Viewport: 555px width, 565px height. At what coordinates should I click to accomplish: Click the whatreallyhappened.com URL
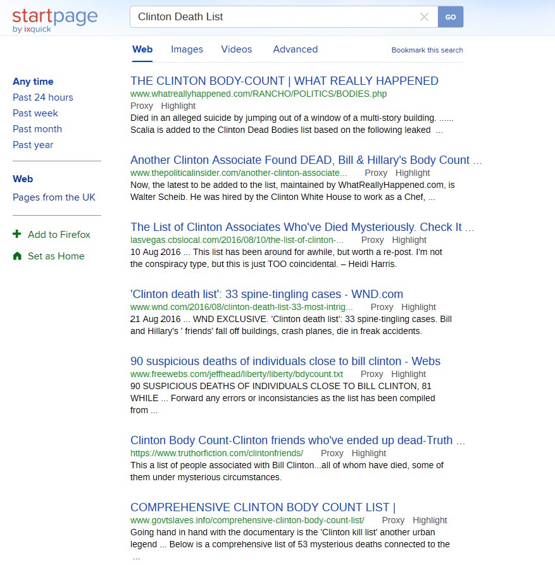click(258, 94)
